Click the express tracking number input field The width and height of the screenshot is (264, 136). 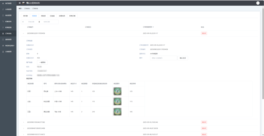click(x=163, y=58)
